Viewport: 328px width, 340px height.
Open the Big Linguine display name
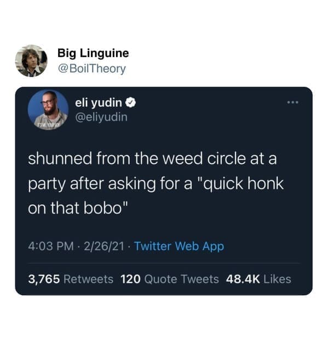93,53
